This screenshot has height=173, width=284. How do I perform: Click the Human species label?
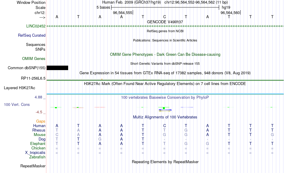tap(39, 126)
